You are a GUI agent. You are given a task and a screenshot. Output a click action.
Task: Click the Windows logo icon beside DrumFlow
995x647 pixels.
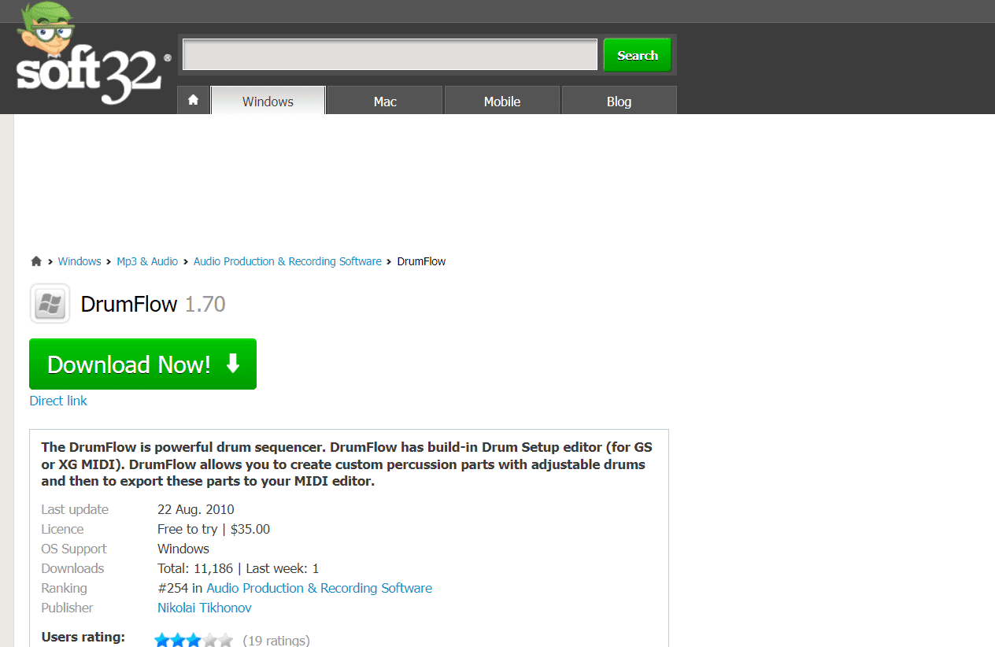point(49,303)
